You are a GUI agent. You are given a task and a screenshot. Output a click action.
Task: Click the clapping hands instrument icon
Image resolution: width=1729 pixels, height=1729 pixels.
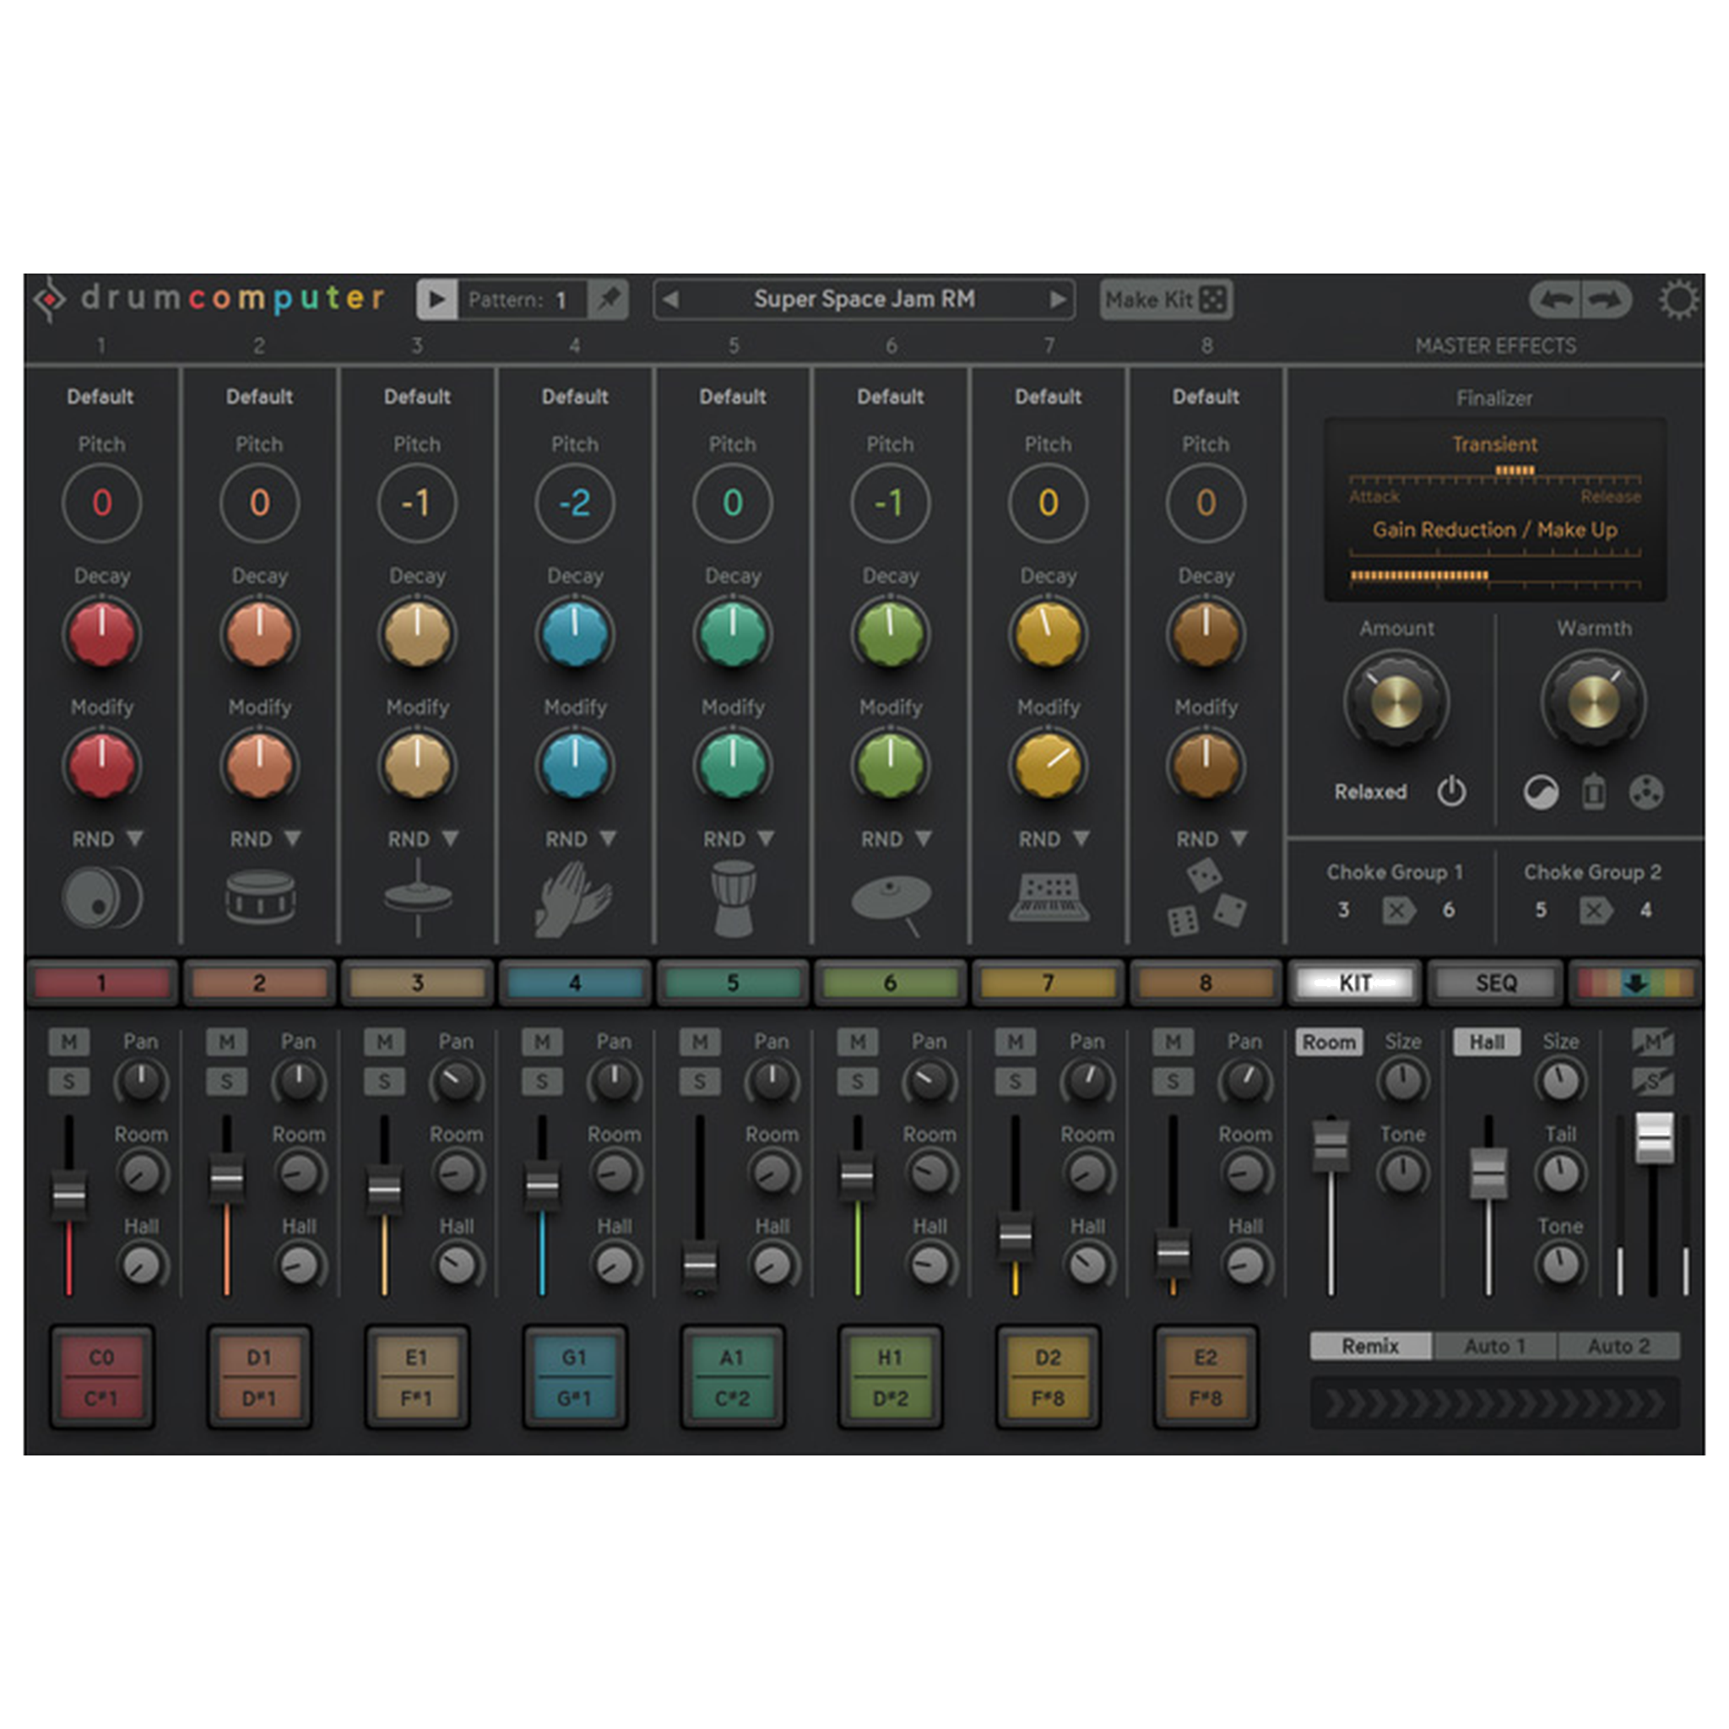pos(573,897)
